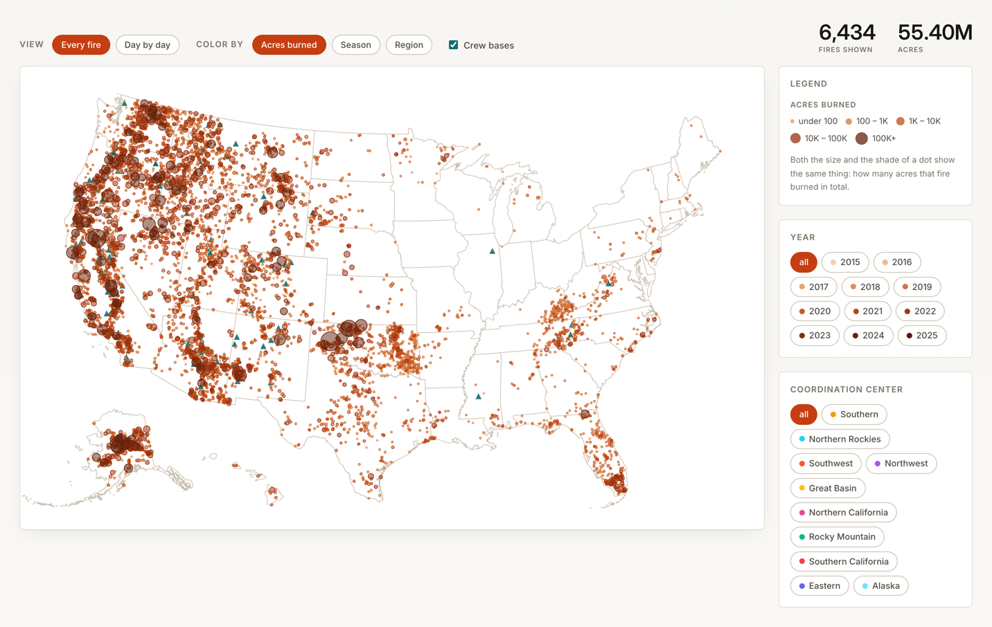Color fires by Region
This screenshot has height=627, width=992.
click(x=409, y=45)
